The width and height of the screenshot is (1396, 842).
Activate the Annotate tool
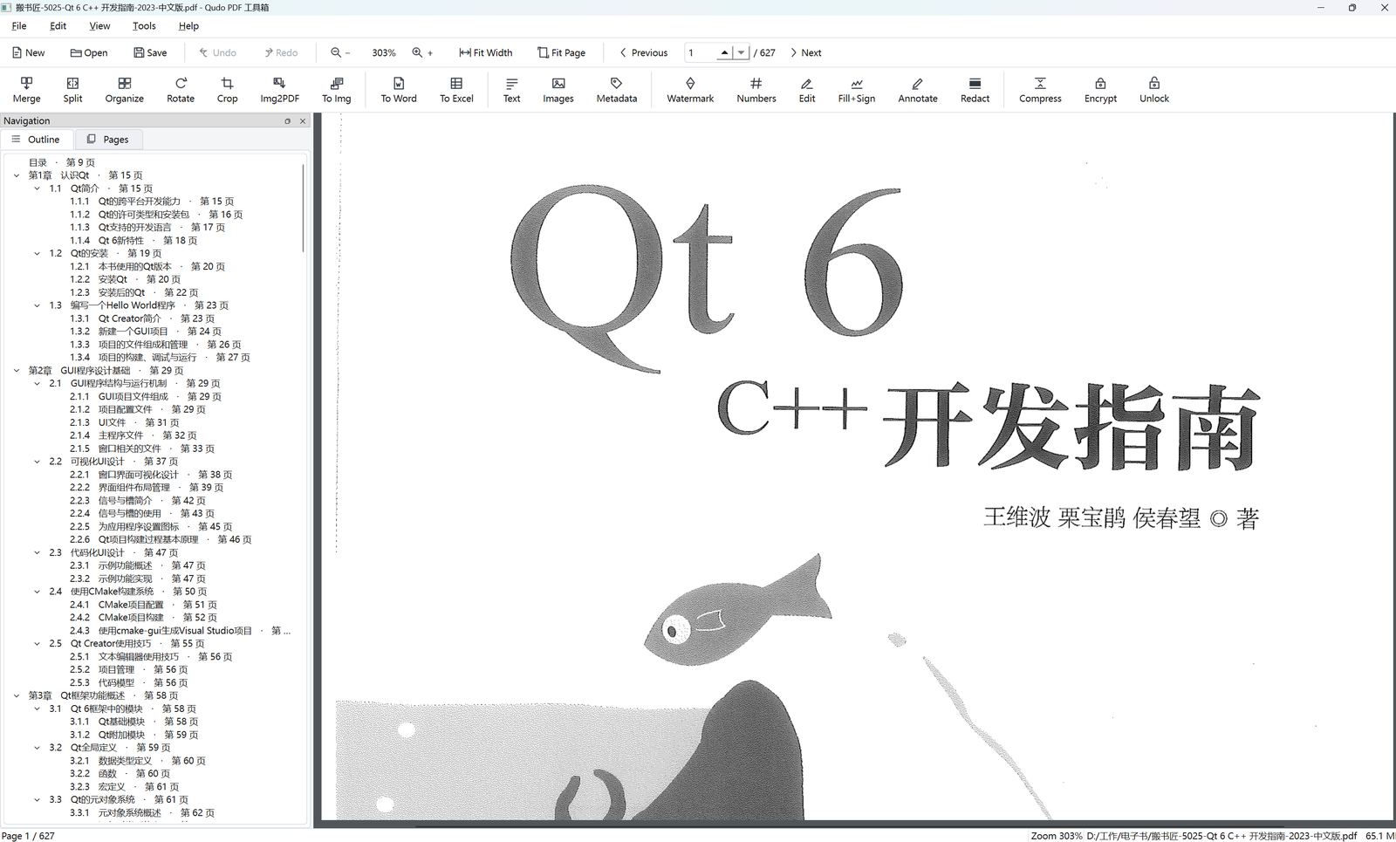point(918,89)
